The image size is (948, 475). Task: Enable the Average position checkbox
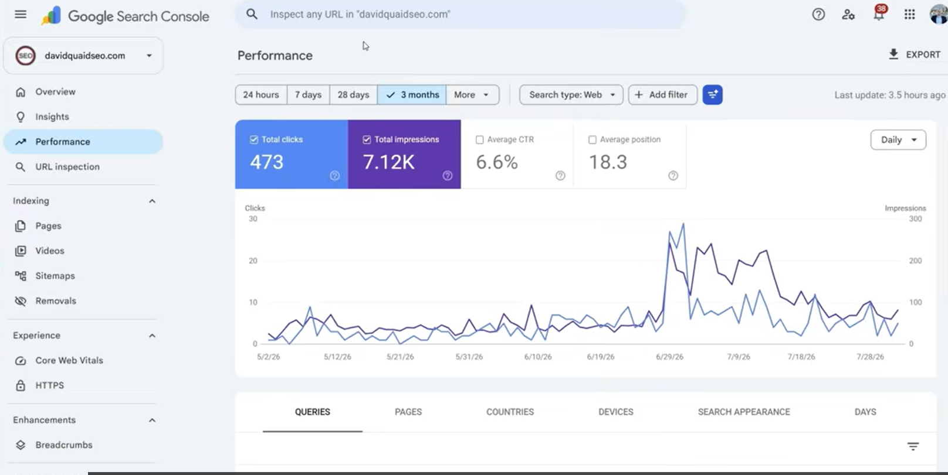pyautogui.click(x=592, y=139)
